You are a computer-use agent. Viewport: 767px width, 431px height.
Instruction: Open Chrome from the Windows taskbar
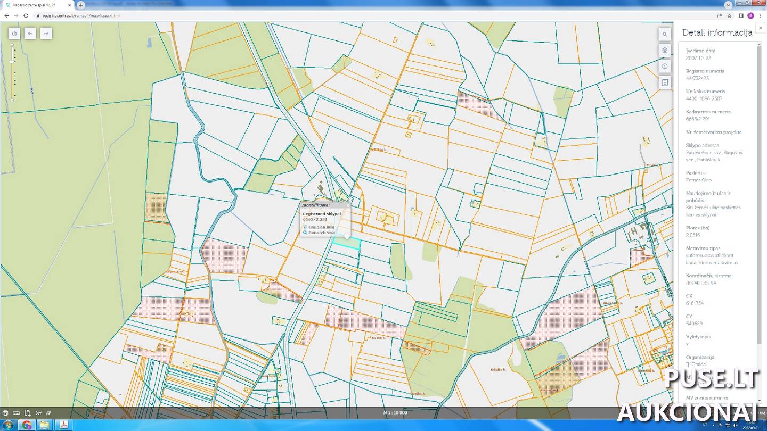[26, 425]
